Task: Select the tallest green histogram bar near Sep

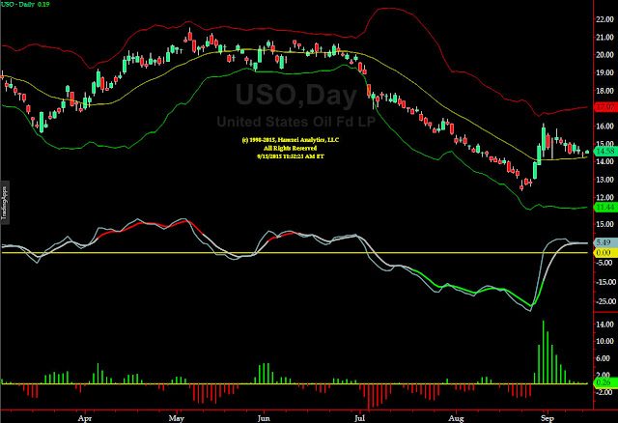Action: 543,352
